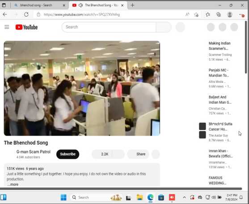Image resolution: width=249 pixels, height=204 pixels.
Task: Subscribe to G-man Scam Patrol
Action: click(68, 154)
